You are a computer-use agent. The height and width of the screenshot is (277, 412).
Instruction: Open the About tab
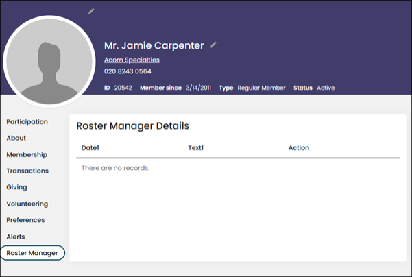(16, 138)
